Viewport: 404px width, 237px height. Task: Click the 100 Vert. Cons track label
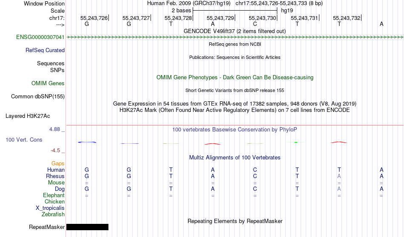pos(24,139)
